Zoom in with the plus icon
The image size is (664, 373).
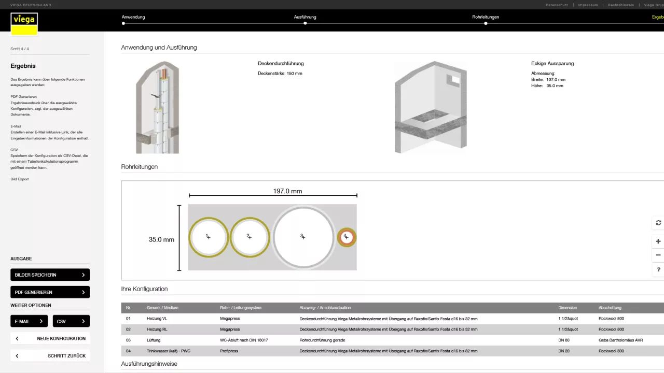pyautogui.click(x=658, y=241)
